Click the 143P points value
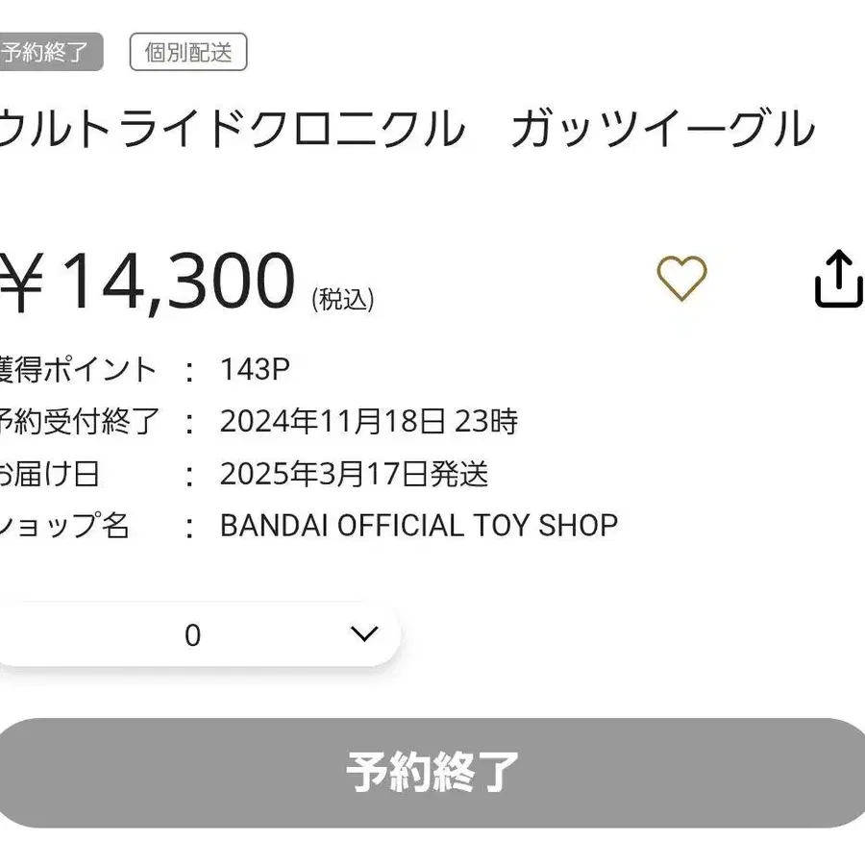This screenshot has width=865, height=865. point(255,369)
